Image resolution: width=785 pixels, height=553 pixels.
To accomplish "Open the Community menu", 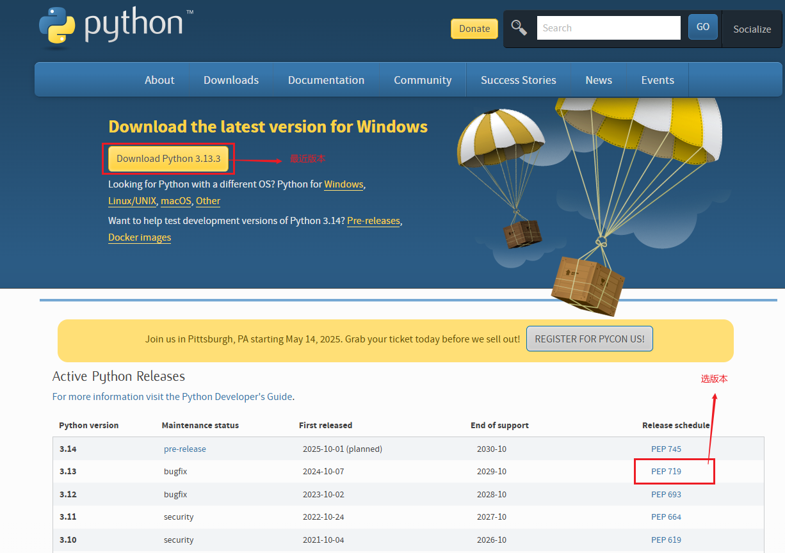I will pos(423,79).
